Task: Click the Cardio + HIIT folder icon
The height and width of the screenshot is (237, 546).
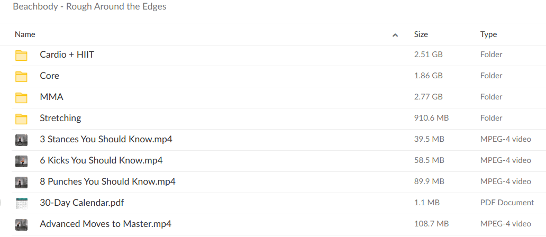Action: pos(21,55)
